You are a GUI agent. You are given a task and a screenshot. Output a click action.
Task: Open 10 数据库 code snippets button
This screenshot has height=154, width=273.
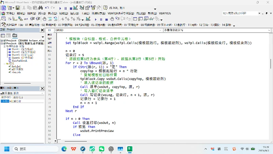pyautogui.click(x=180, y=25)
